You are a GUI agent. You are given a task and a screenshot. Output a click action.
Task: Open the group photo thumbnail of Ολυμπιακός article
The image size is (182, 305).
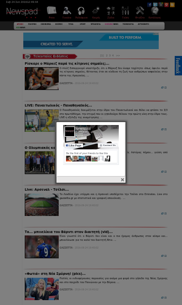coord(40,162)
